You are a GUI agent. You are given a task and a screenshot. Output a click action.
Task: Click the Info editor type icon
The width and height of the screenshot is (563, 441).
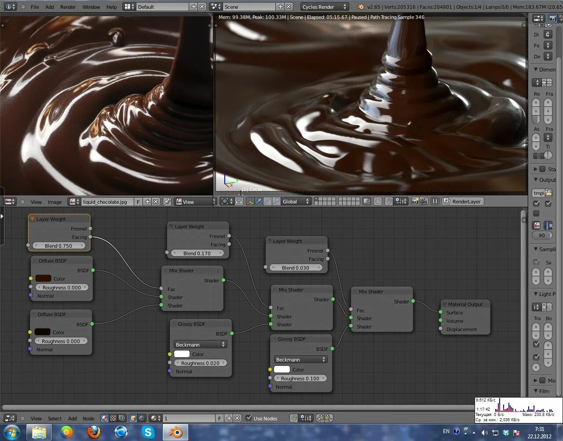point(10,7)
